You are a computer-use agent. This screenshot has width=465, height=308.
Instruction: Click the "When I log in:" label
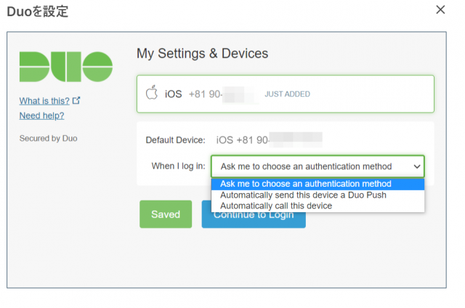click(178, 166)
